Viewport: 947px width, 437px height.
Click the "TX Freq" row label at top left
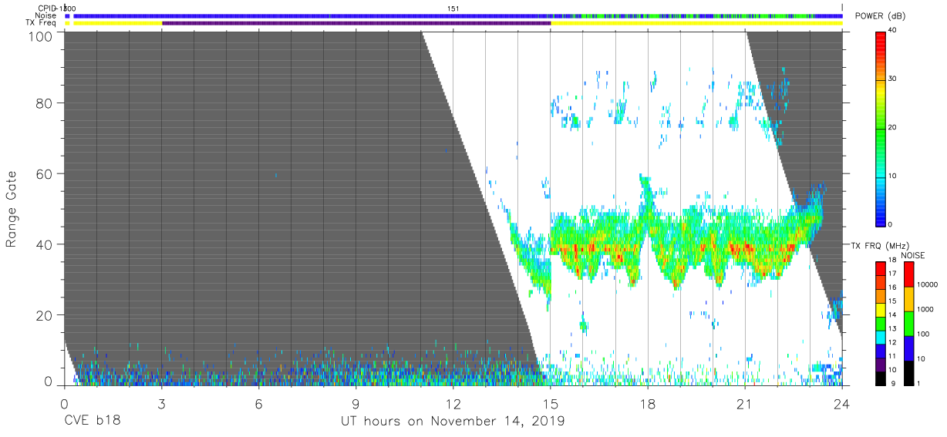42,23
